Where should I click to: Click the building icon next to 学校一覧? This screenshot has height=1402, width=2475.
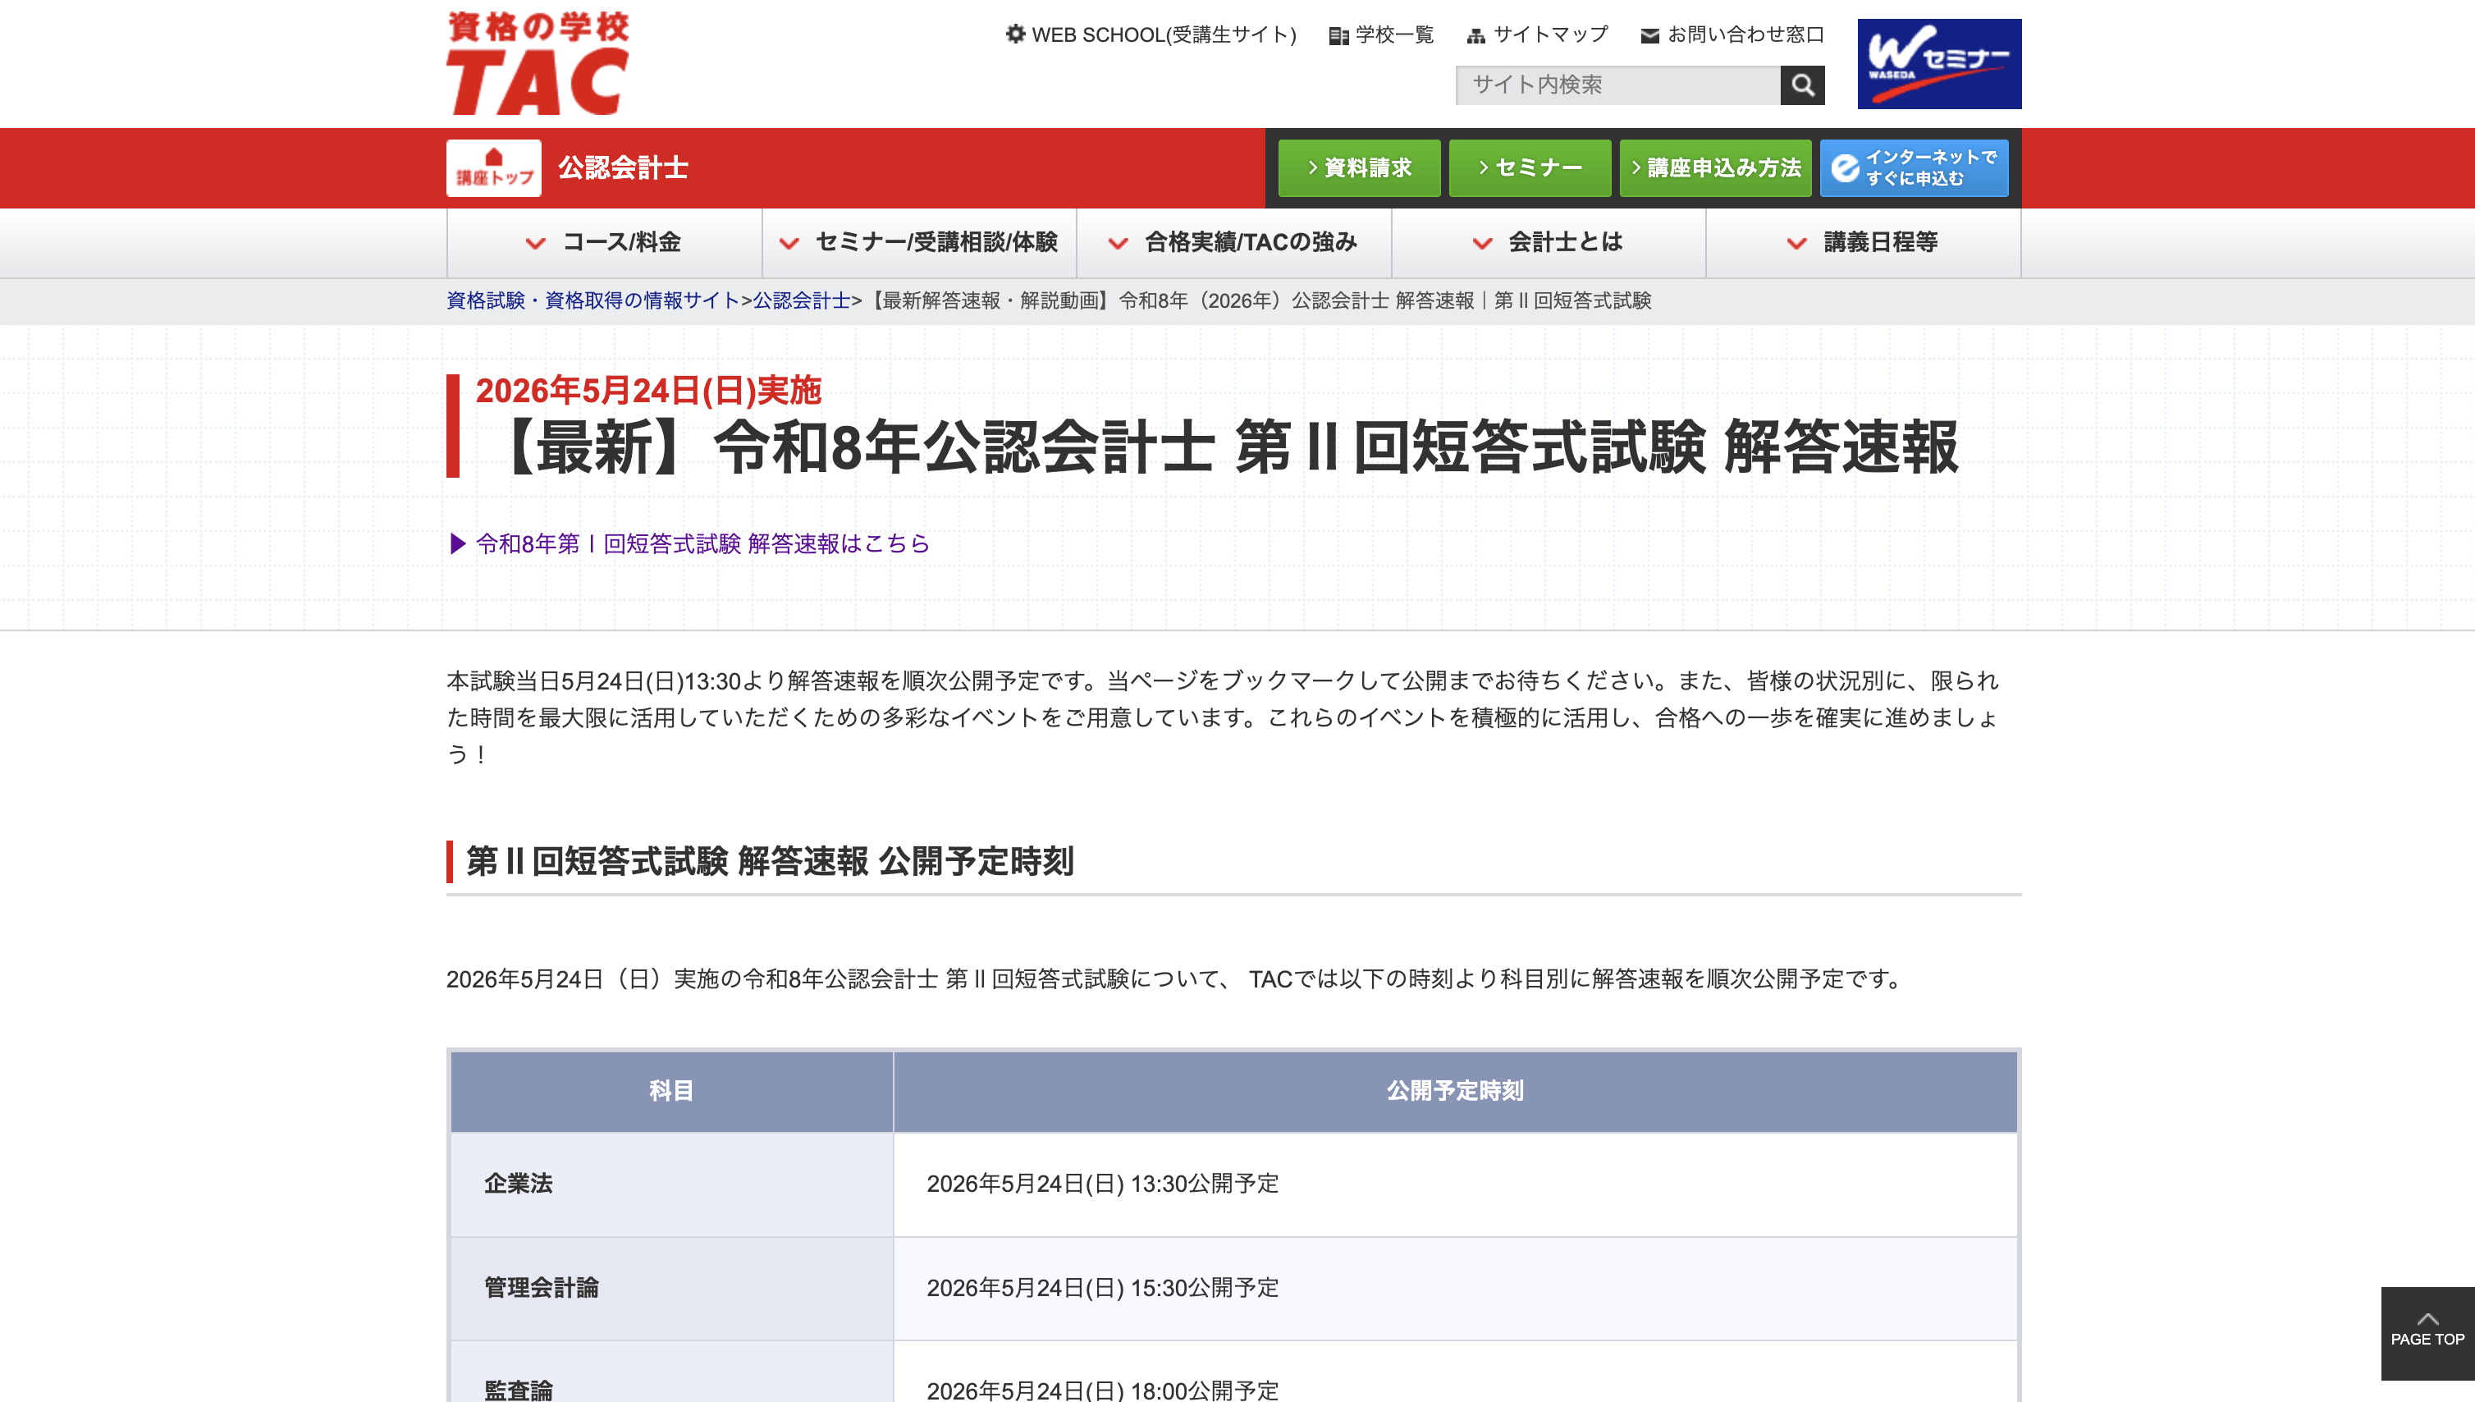click(x=1338, y=35)
